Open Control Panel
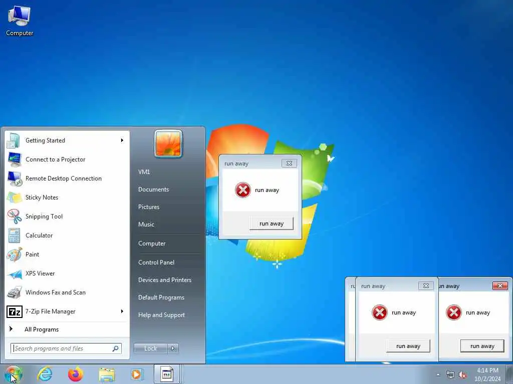This screenshot has width=513, height=384. [x=156, y=262]
